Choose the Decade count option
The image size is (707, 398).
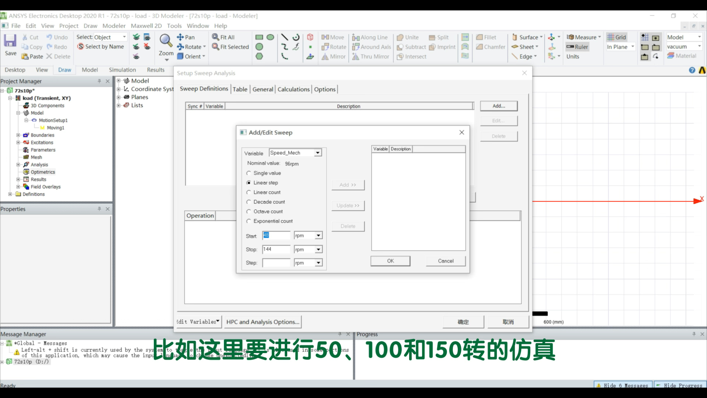click(x=249, y=202)
